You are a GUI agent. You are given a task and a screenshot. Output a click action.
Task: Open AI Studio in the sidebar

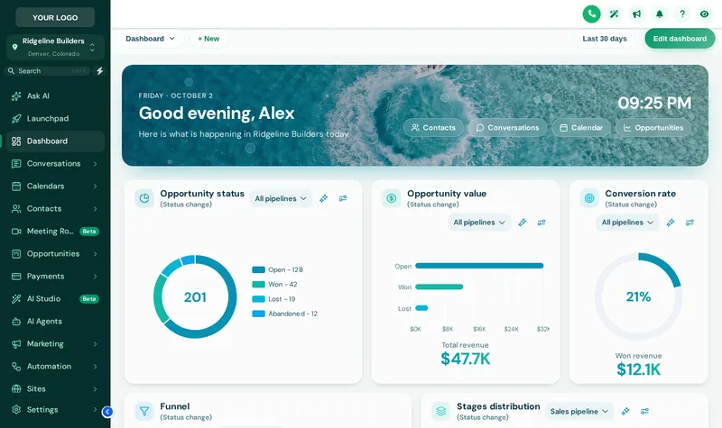tap(55, 299)
